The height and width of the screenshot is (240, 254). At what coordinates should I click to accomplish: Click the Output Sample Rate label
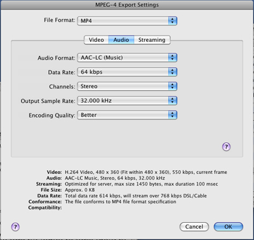pos(48,101)
